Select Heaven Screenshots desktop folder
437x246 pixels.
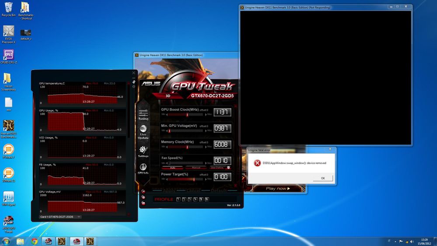point(8,82)
